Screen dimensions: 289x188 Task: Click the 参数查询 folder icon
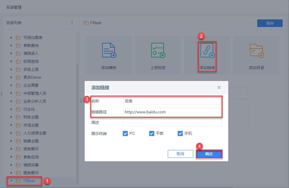click(x=18, y=46)
